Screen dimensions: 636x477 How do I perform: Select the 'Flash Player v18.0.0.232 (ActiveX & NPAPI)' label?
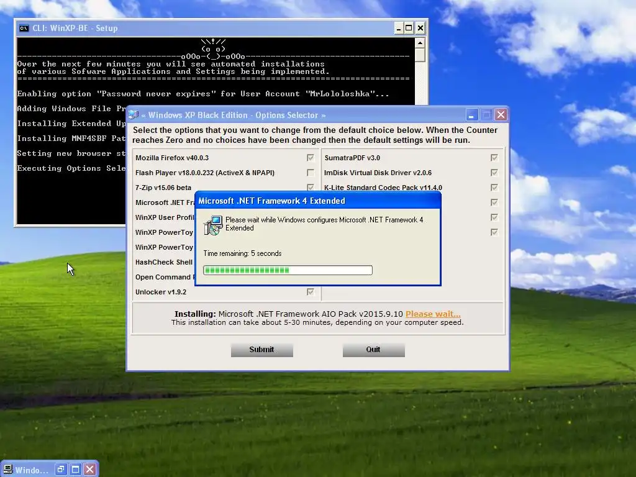point(205,173)
